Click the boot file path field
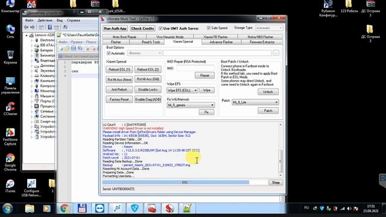Viewport: 386px width, 217px height. point(217,53)
